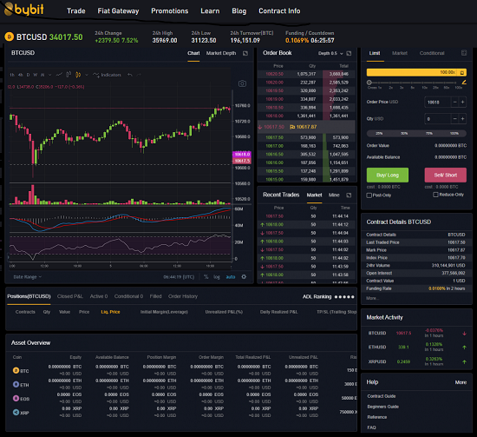Screen dimensions: 477x437
Task: Open Order Book Depth 0.5 dropdown
Action: click(x=330, y=53)
